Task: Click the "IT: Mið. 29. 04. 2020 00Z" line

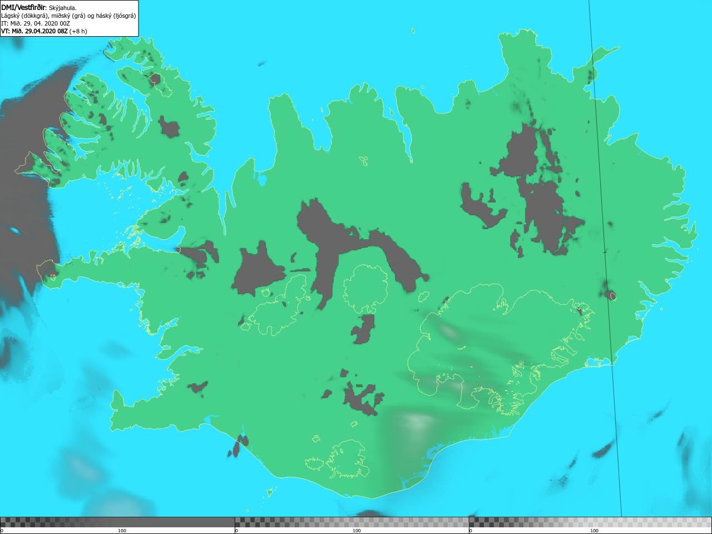Action: click(35, 23)
